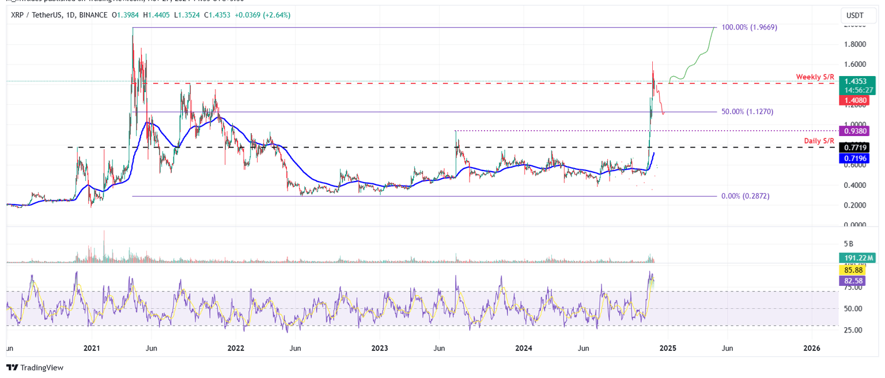Click the 50.00 RSI axis label
Screen dimensions: 885x378
[852, 309]
